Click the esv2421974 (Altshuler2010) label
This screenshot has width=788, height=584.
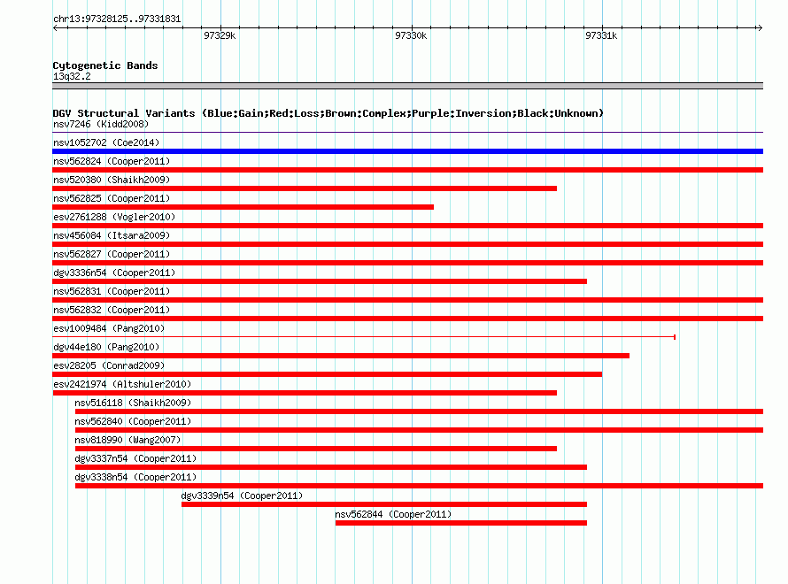(122, 384)
